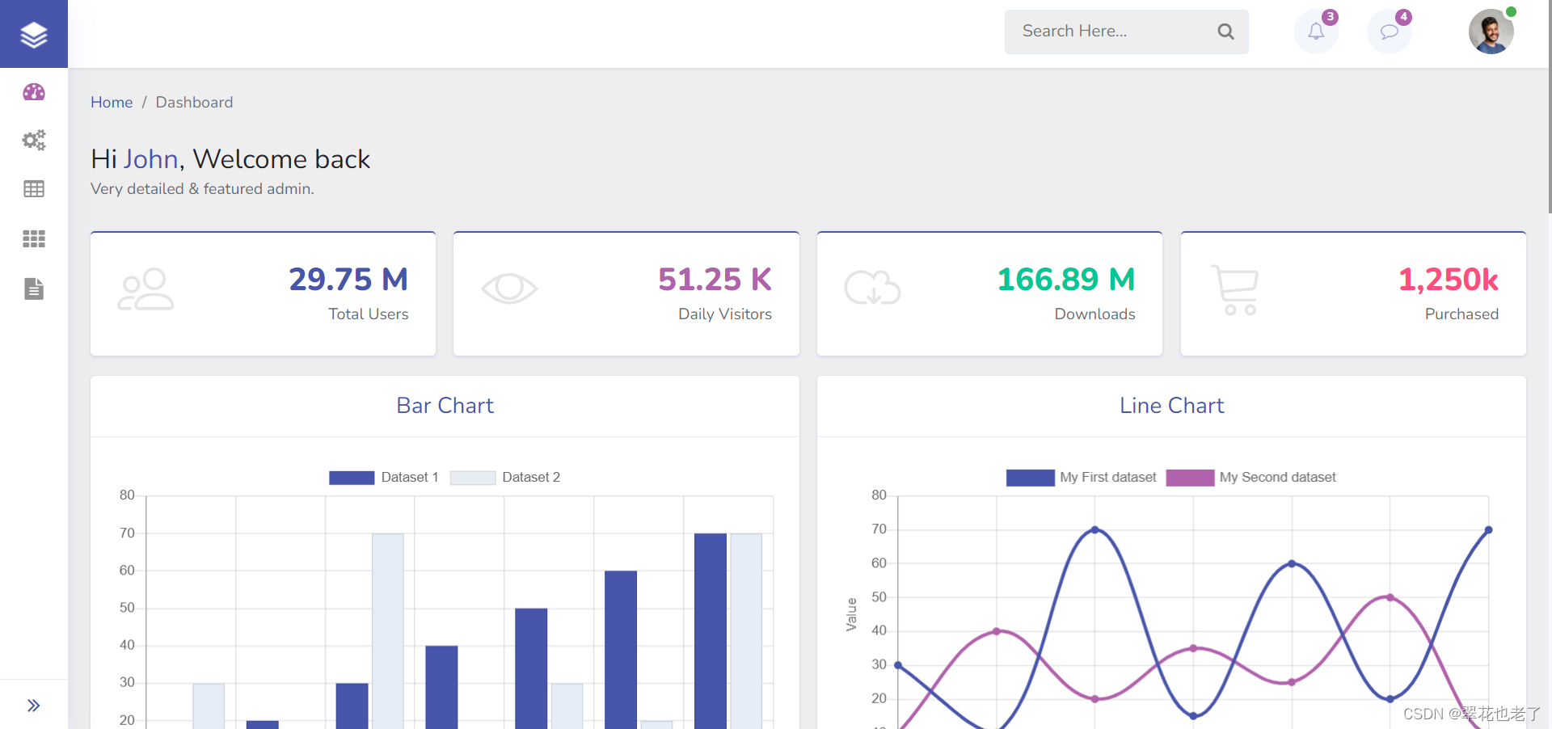Viewport: 1552px width, 729px height.
Task: Click the 1,250k purchased value
Action: tap(1449, 280)
